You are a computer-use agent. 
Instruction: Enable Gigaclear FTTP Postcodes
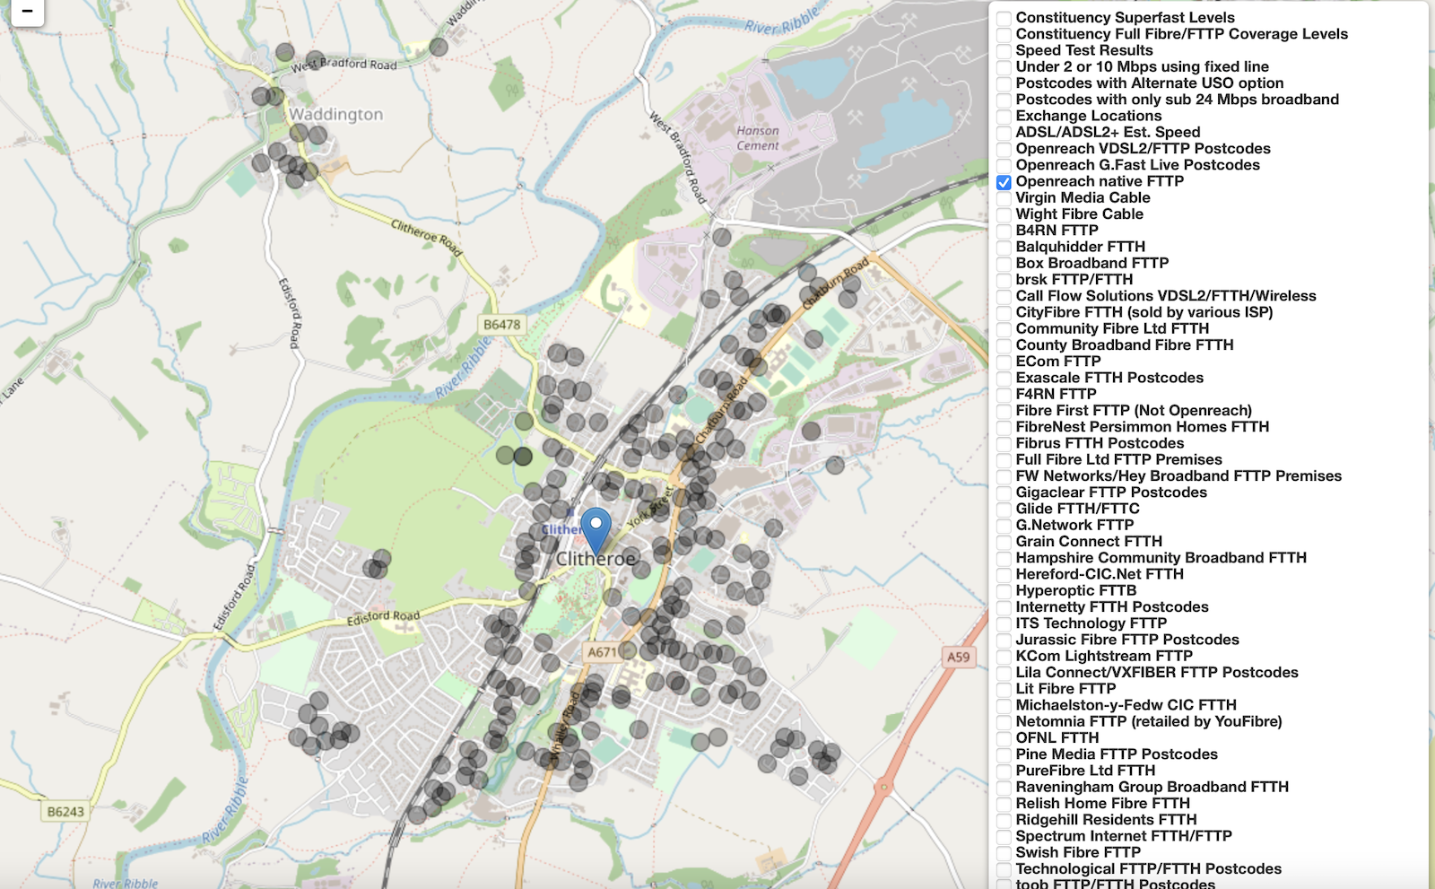point(1004,492)
